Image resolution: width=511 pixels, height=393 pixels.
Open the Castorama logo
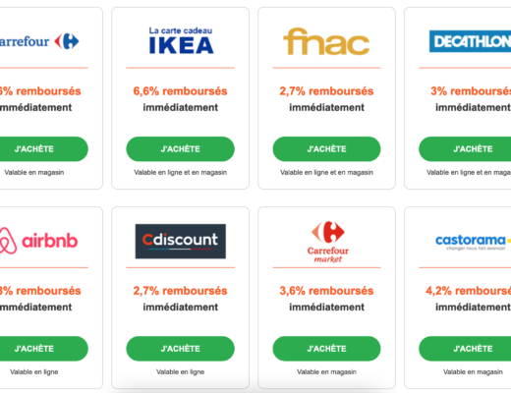point(473,242)
